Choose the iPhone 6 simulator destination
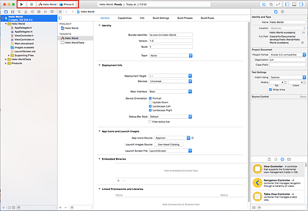This screenshot has width=308, height=211. (x=67, y=4)
